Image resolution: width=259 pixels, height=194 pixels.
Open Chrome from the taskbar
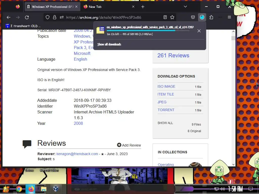click(x=19, y=189)
